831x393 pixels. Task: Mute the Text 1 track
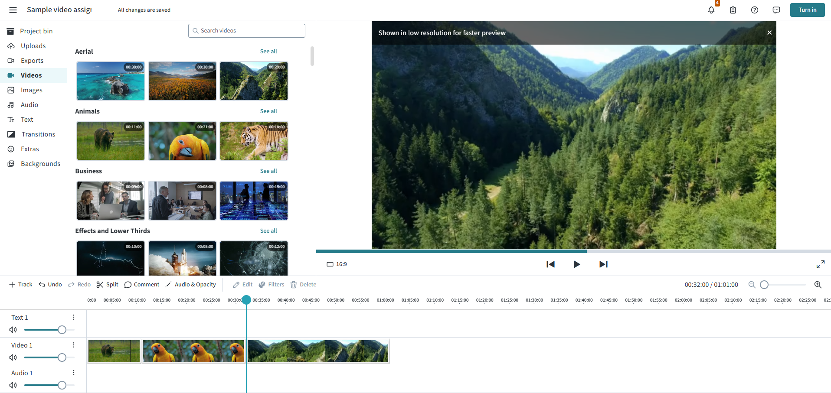[13, 330]
